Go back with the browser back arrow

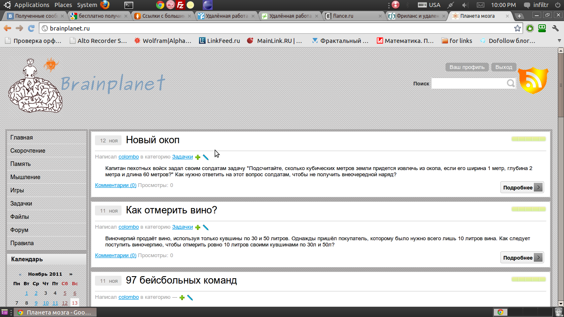[7, 28]
